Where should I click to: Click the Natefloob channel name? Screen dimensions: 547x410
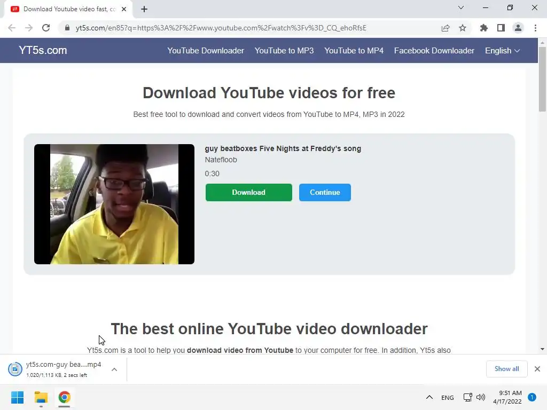pos(221,160)
